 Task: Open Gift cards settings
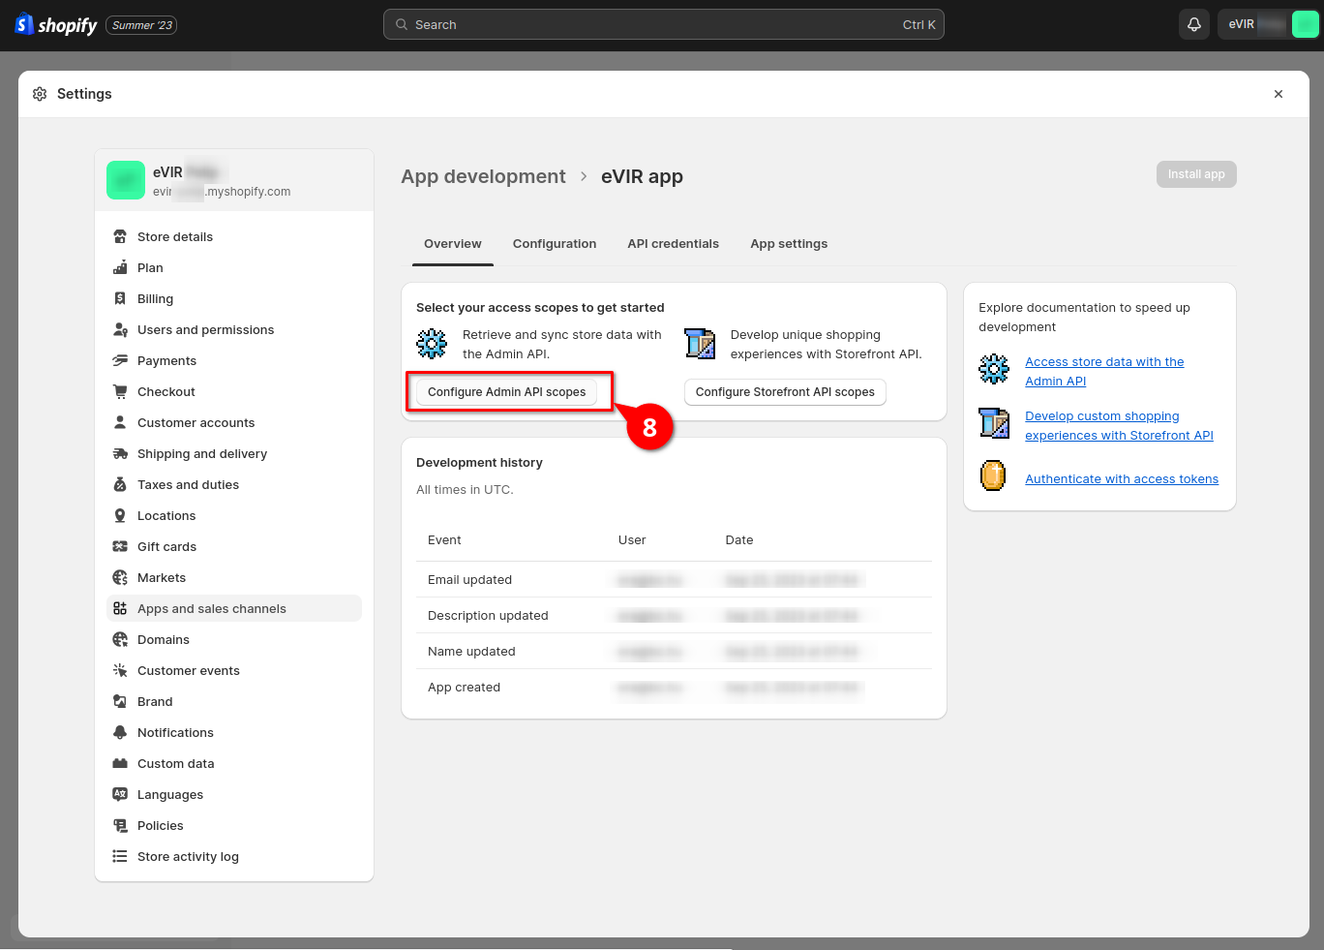tap(234, 546)
